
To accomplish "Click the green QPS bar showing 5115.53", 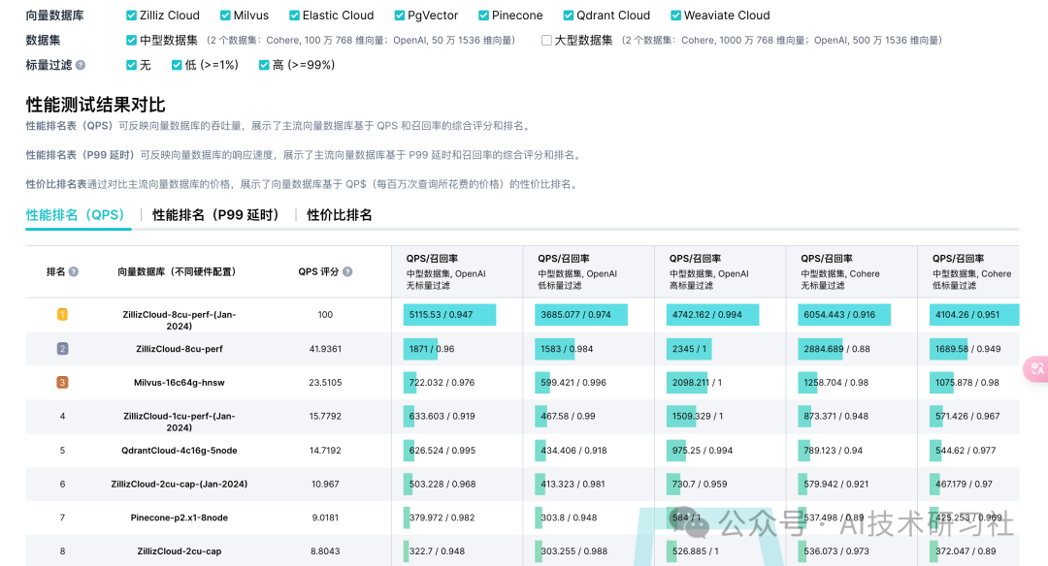I will click(x=450, y=314).
